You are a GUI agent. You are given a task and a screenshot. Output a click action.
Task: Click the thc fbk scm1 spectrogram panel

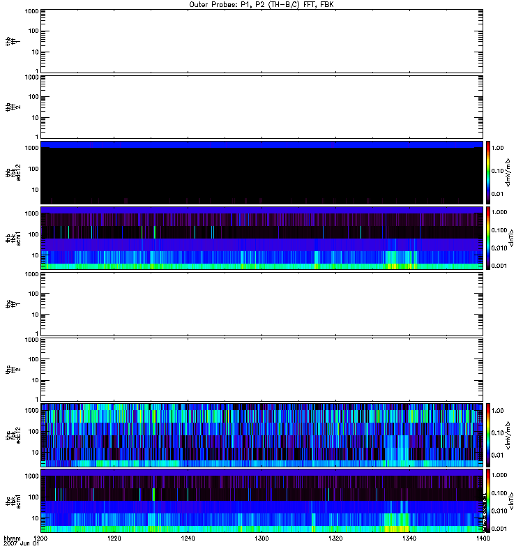point(261,501)
